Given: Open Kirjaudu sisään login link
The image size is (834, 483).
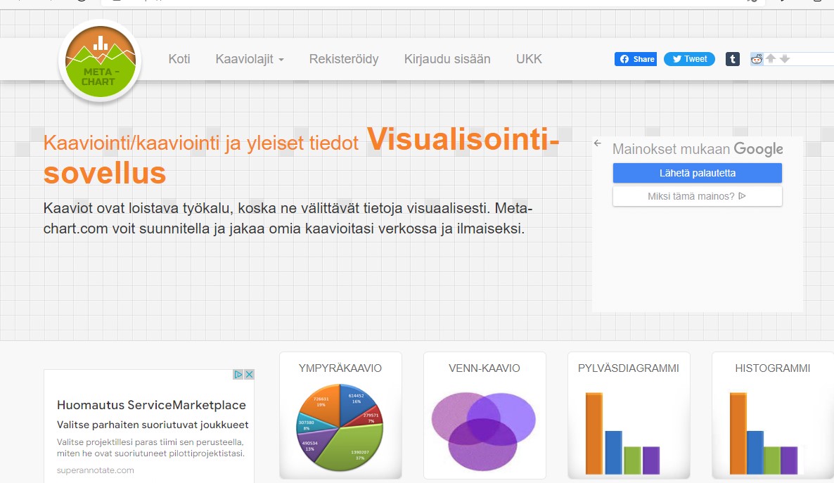Looking at the screenshot, I should pyautogui.click(x=447, y=59).
